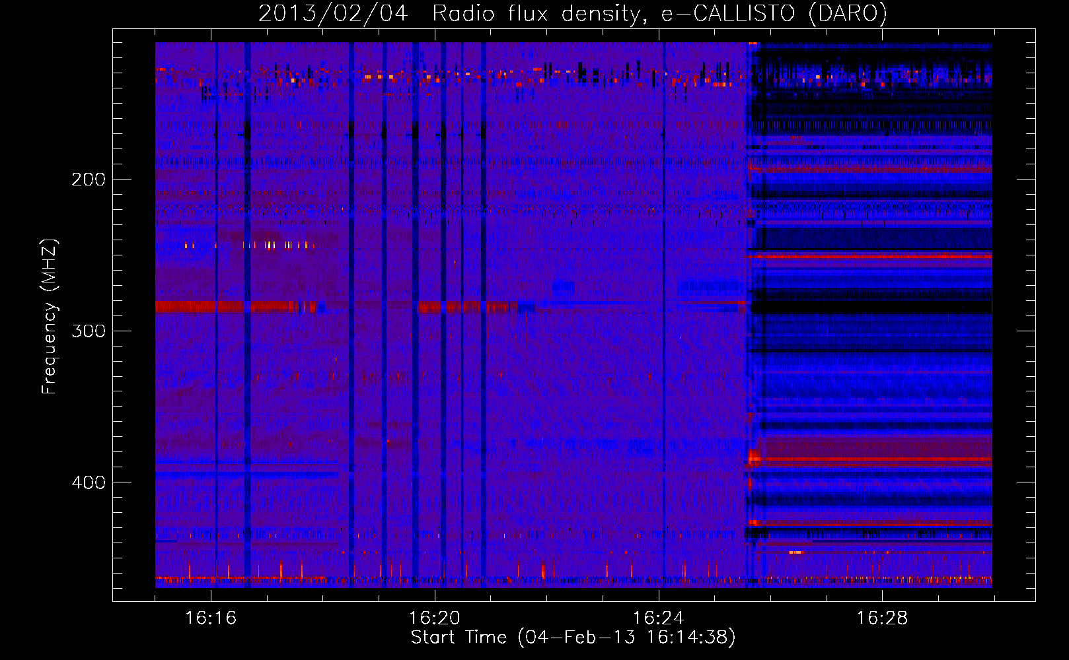This screenshot has width=1069, height=660.
Task: Click the "Start Time (04-Feb-13 16:14:38)" label
Action: click(x=573, y=638)
